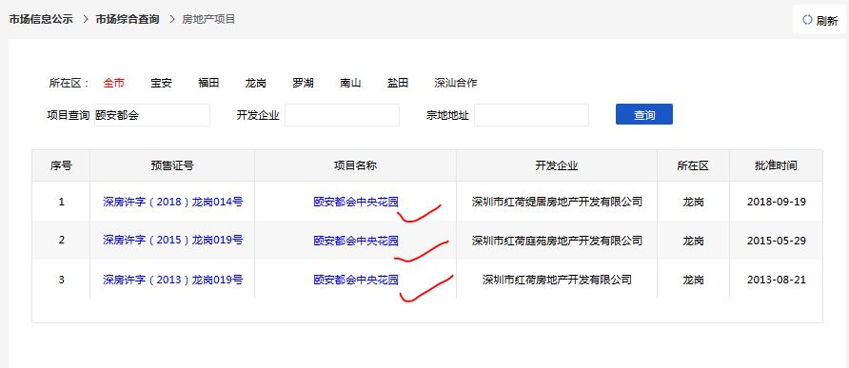Open 深房许字（2015）龙岗019号 permit link
The height and width of the screenshot is (368, 849).
(173, 241)
